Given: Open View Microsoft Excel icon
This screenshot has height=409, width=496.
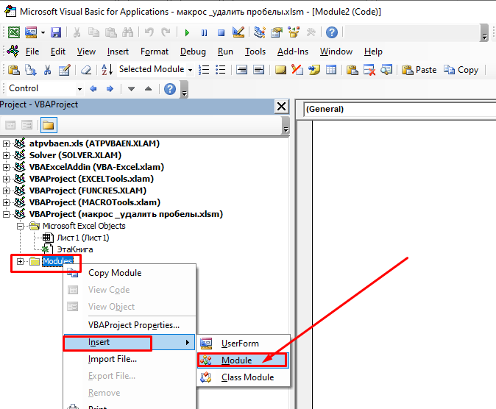Looking at the screenshot, I should (x=14, y=32).
